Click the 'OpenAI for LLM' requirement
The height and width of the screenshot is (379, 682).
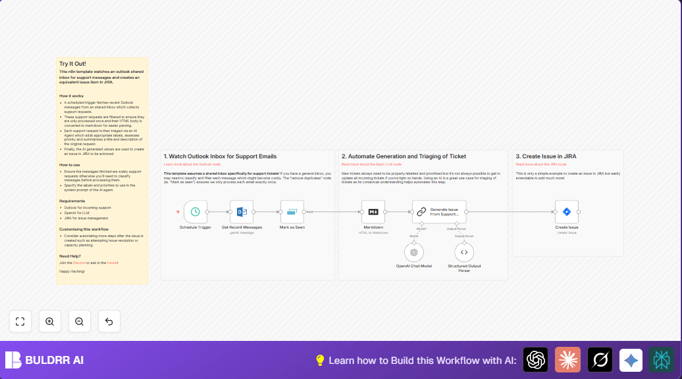77,213
